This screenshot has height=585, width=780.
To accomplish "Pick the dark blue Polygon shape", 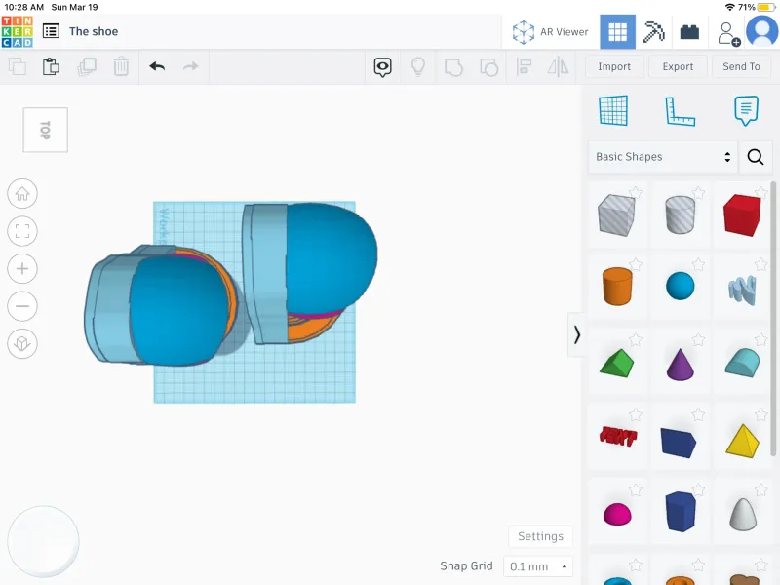I will coord(680,512).
